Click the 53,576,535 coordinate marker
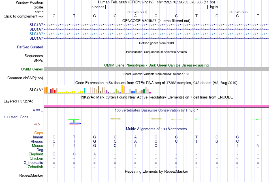 tap(238, 12)
